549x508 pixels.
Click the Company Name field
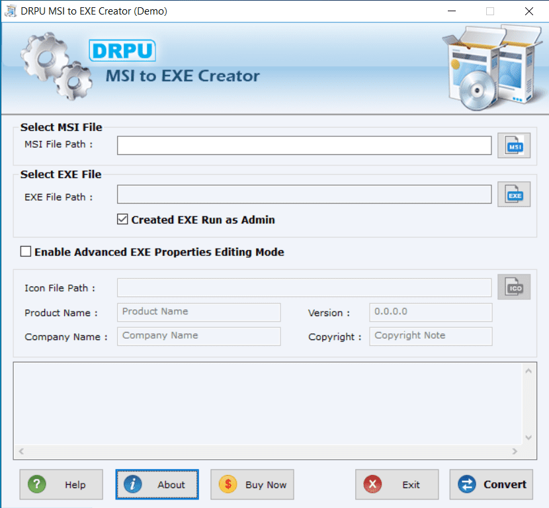[x=199, y=337]
